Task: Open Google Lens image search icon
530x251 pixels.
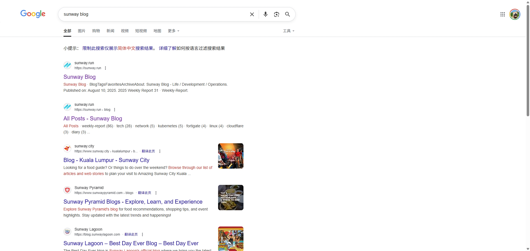Action: click(276, 14)
